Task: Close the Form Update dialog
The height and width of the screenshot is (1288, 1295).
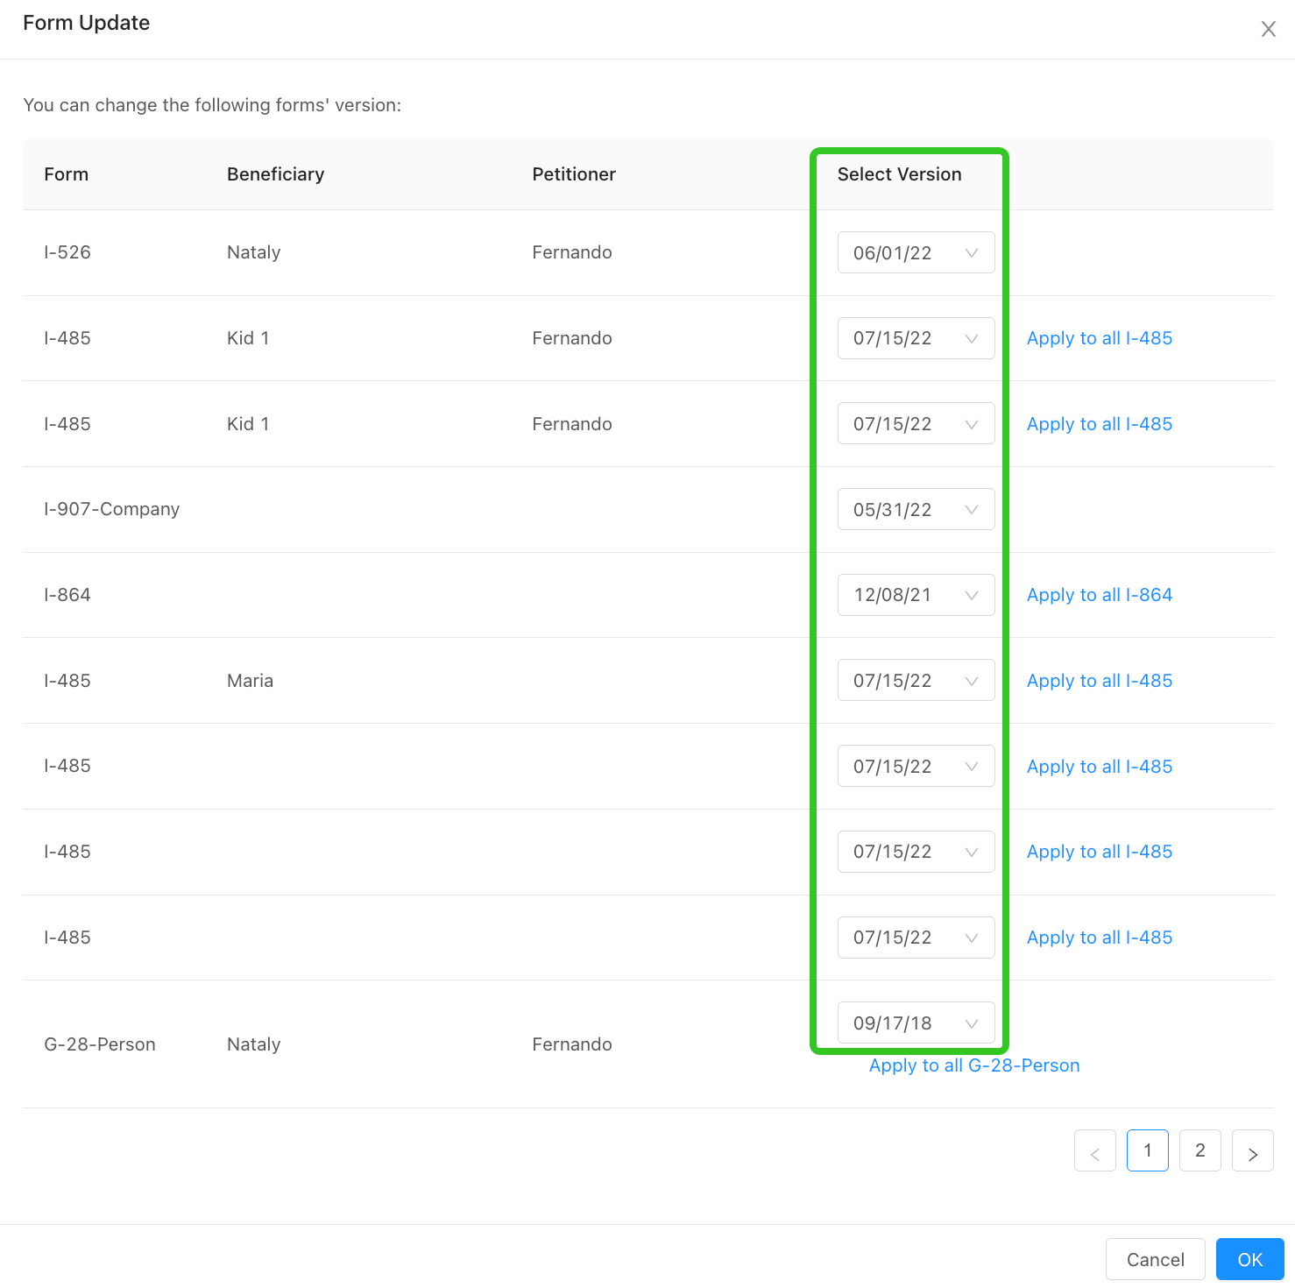Action: (1268, 29)
